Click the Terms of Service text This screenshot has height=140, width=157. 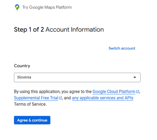click(30, 104)
